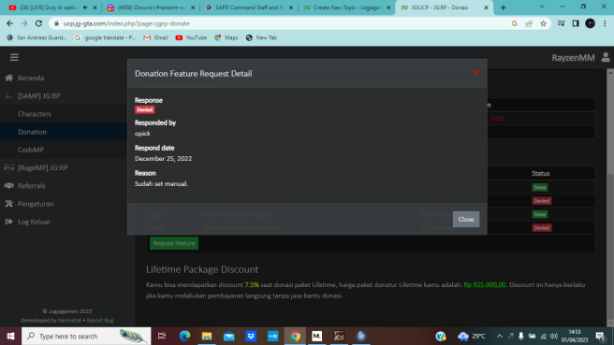Open Maps bookmark

(227, 37)
